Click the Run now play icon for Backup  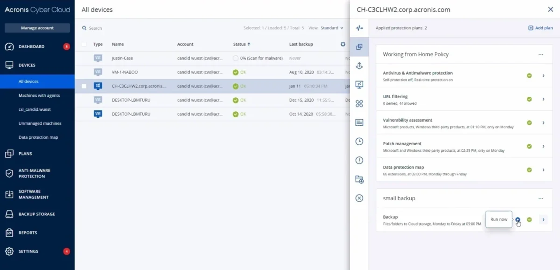coord(518,219)
